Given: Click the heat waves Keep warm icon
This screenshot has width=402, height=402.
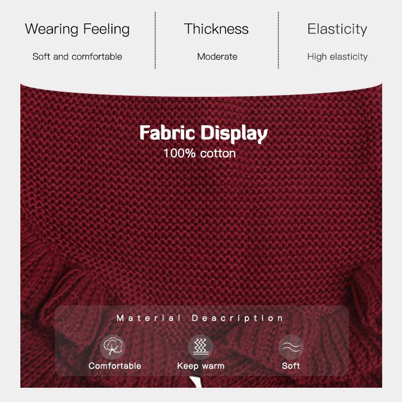Looking at the screenshot, I should tap(200, 347).
